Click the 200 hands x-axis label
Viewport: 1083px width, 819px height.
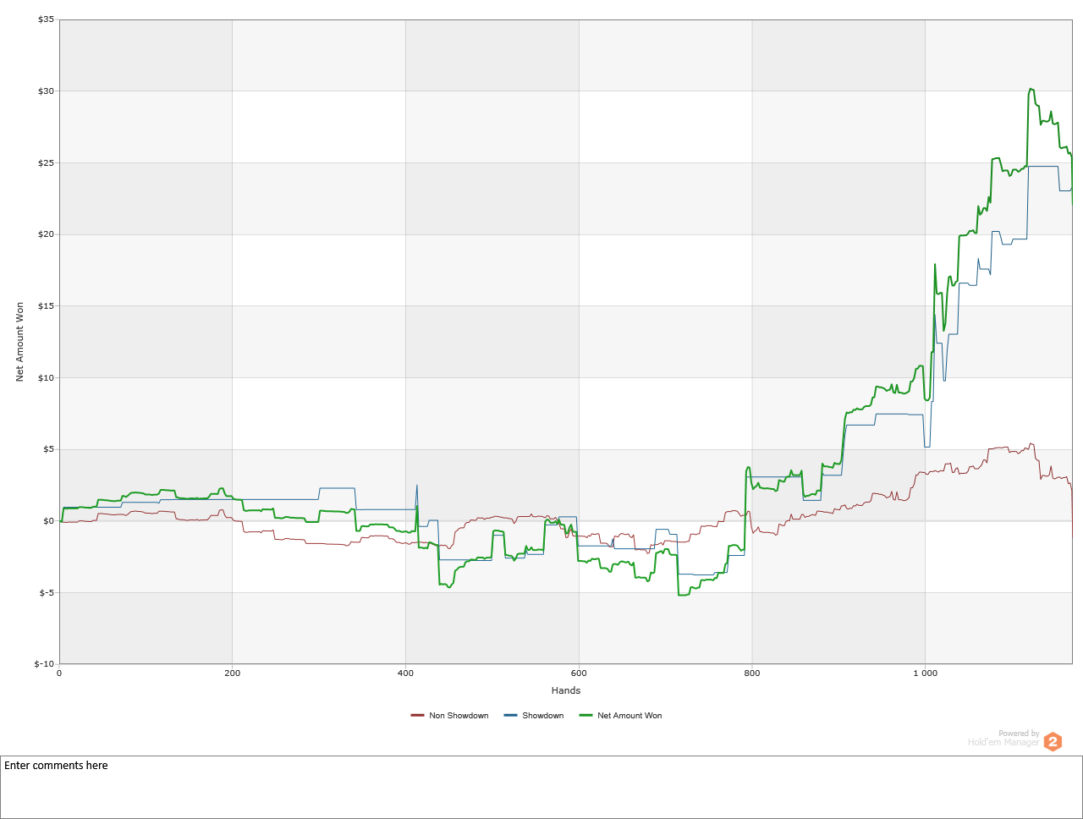tap(233, 673)
